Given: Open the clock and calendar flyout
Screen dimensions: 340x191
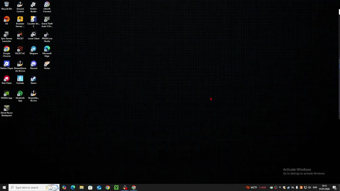Looking at the screenshot, I should [324, 188].
